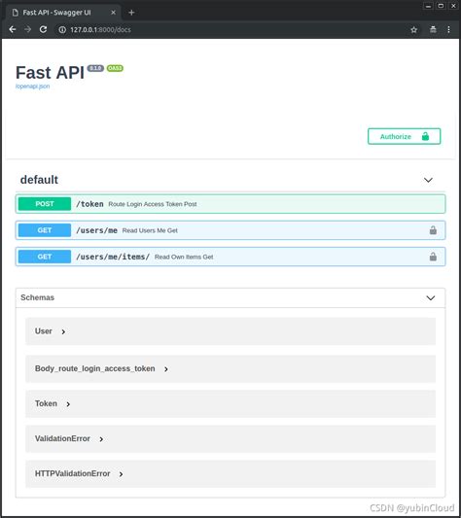Maximize the browser window
Viewport: 461px width, 518px height.
tap(441, 6)
